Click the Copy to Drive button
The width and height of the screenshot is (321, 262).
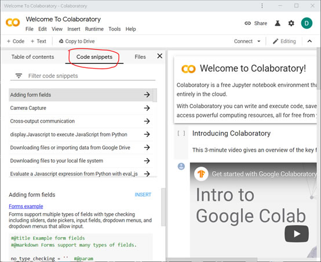(x=76, y=41)
